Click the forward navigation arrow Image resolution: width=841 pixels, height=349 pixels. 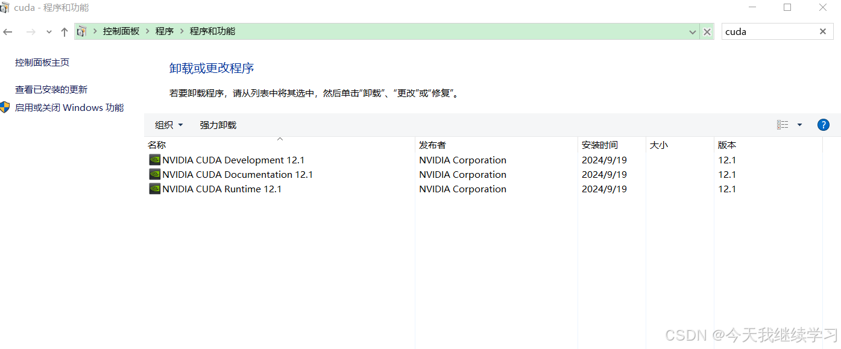click(x=30, y=32)
